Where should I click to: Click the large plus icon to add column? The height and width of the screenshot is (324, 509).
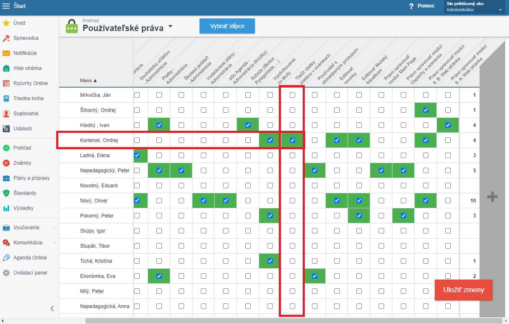click(x=492, y=197)
